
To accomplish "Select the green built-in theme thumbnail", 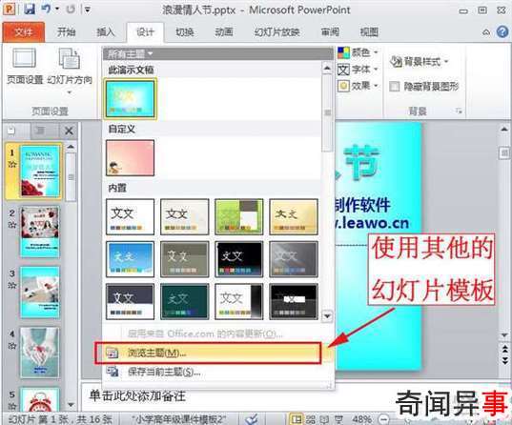I will coord(239,216).
